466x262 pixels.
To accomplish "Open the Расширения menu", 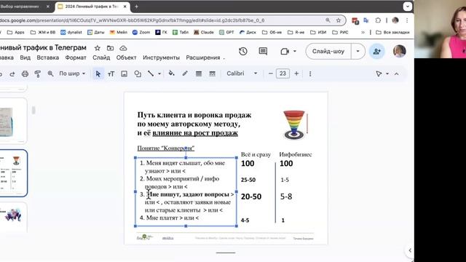I will [x=203, y=57].
